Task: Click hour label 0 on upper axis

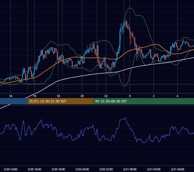Action: click(x=130, y=96)
